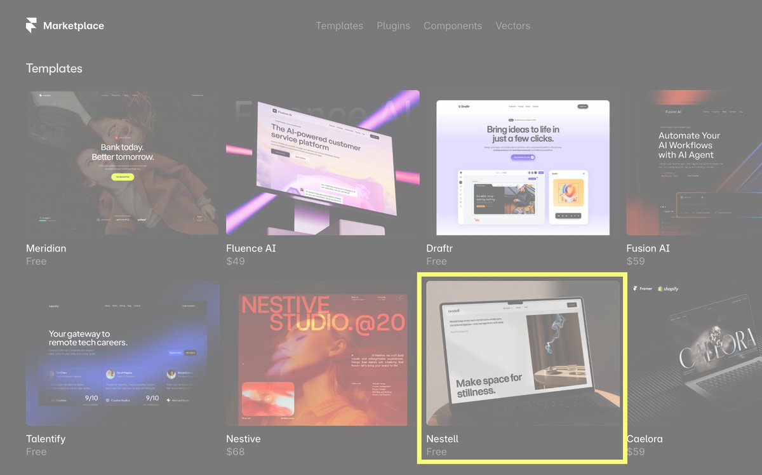Viewport: 762px width, 475px height.
Task: Click the $49 price under Fluence AI
Action: [x=236, y=262]
